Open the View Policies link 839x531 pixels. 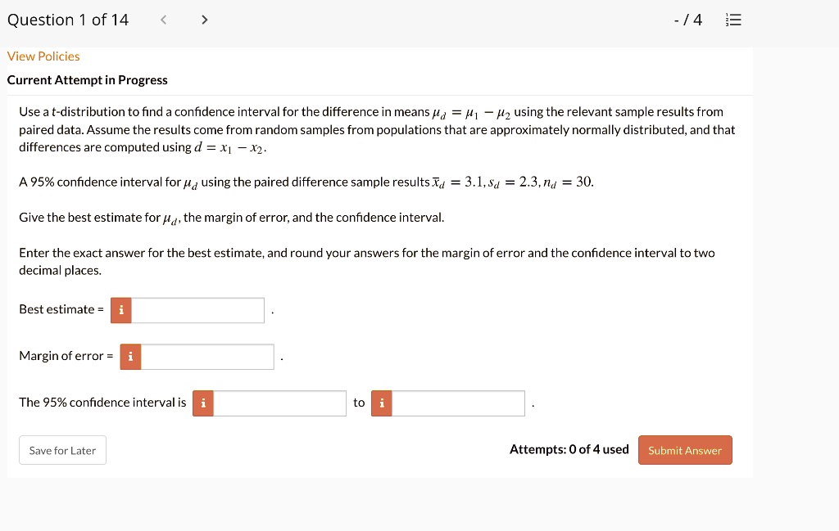(x=43, y=56)
